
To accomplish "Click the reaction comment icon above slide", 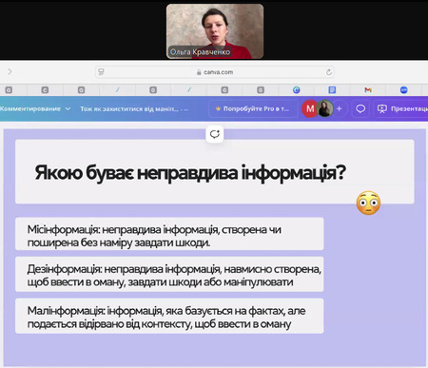I will click(x=215, y=134).
